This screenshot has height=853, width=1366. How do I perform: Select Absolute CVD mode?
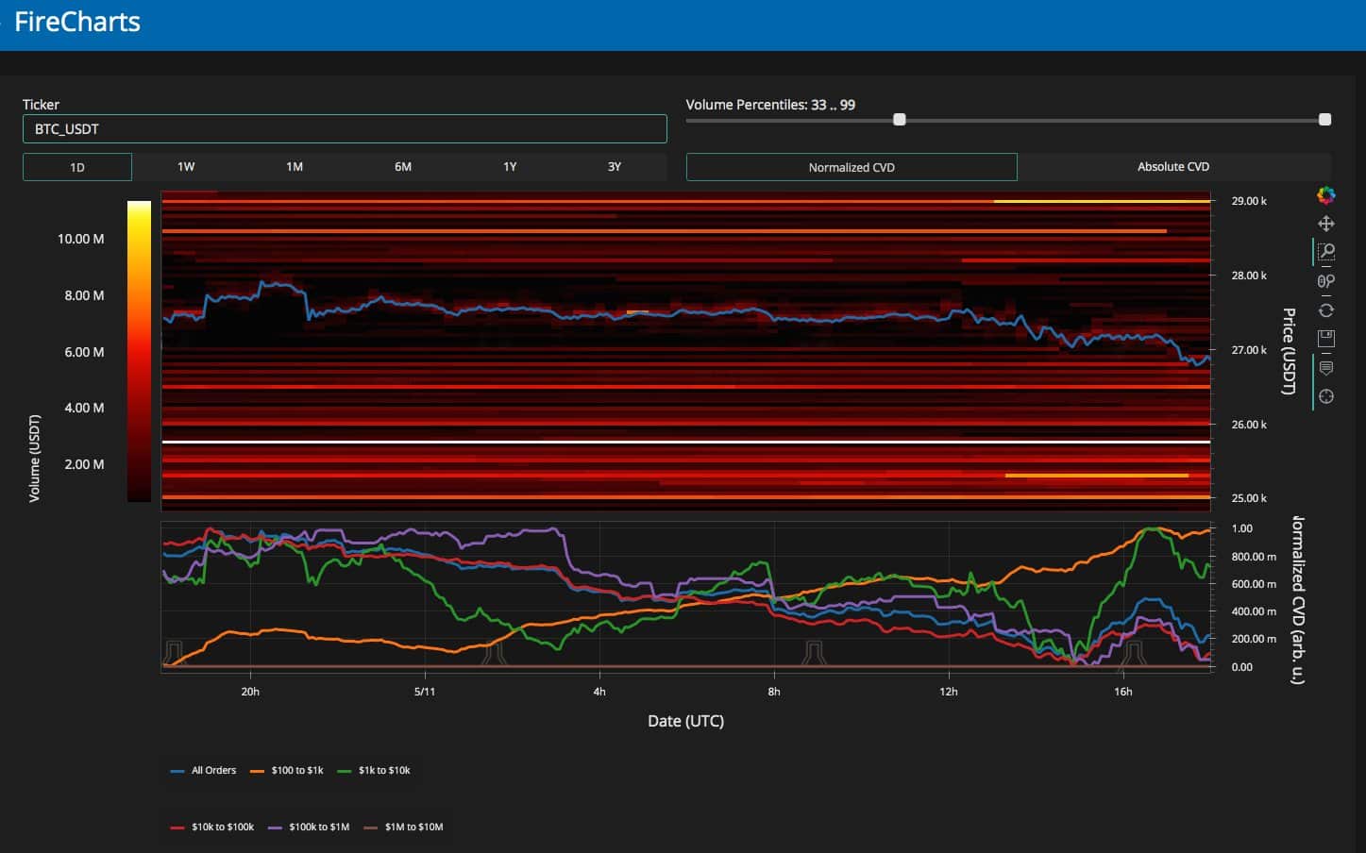[x=1173, y=167]
